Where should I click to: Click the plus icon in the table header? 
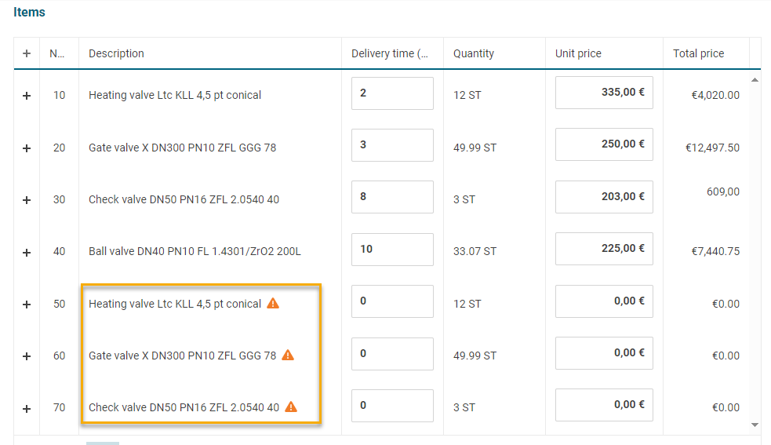(x=27, y=53)
